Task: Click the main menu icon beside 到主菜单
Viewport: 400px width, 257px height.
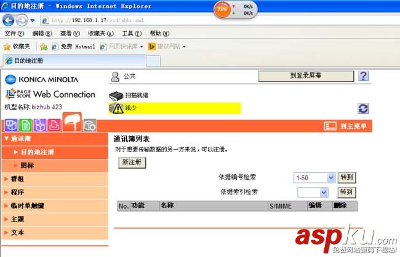Action: (330, 126)
